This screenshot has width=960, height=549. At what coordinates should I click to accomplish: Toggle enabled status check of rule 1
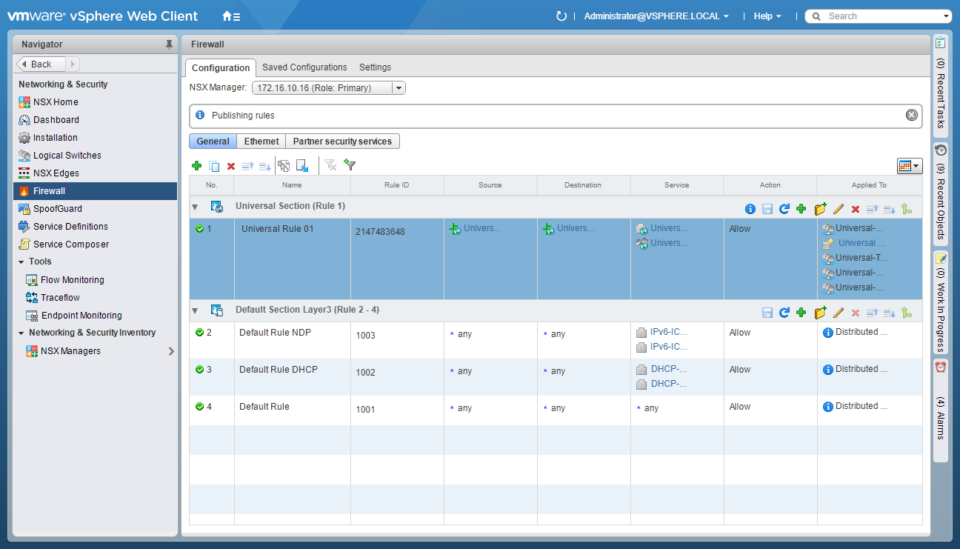[199, 229]
